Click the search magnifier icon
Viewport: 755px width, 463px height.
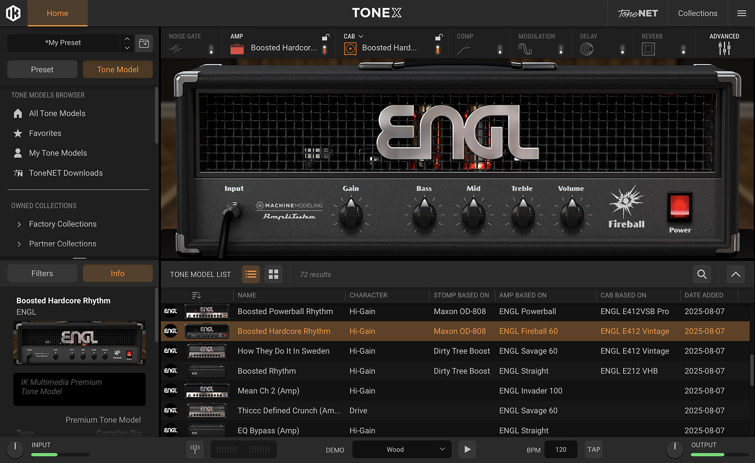click(702, 274)
